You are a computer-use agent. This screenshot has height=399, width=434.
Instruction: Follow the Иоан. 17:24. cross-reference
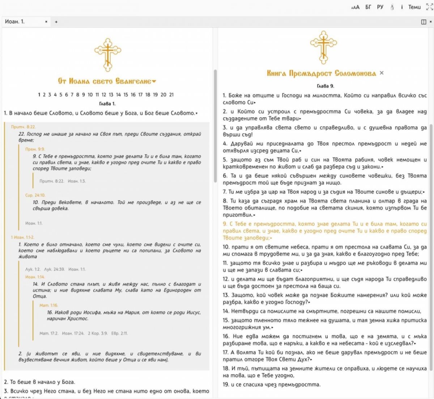pos(73,333)
